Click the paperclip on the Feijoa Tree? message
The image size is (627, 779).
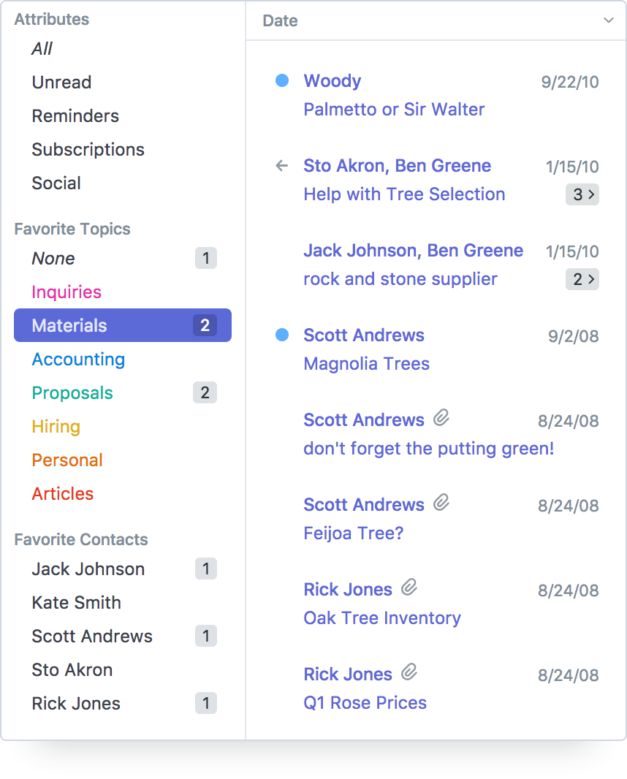(x=441, y=503)
